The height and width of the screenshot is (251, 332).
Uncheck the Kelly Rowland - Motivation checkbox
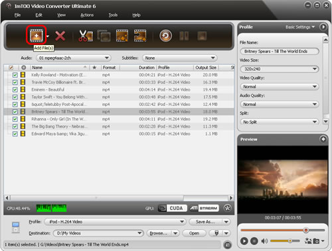tap(15, 75)
